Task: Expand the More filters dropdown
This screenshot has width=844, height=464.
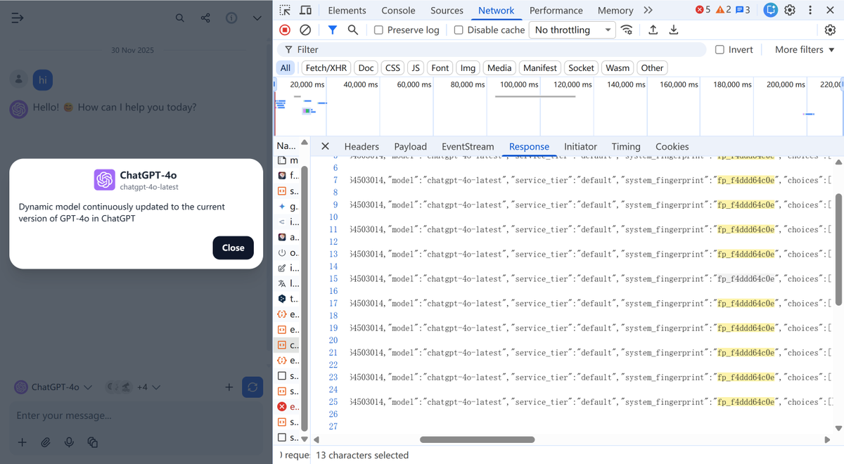Action: tap(805, 49)
